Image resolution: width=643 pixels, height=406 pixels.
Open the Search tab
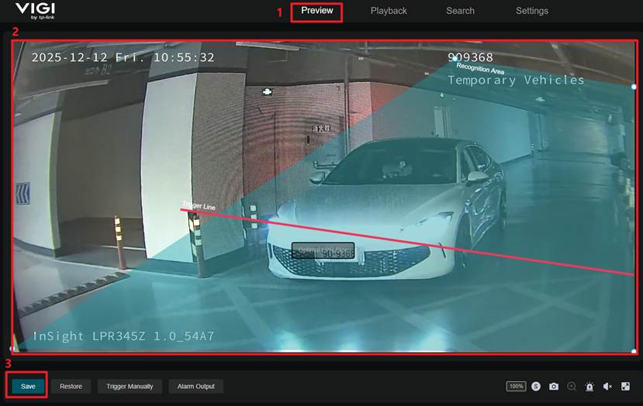pyautogui.click(x=460, y=11)
